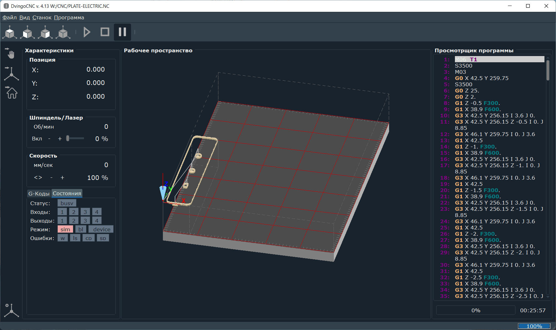
Task: Open the Файл menu
Action: 10,17
